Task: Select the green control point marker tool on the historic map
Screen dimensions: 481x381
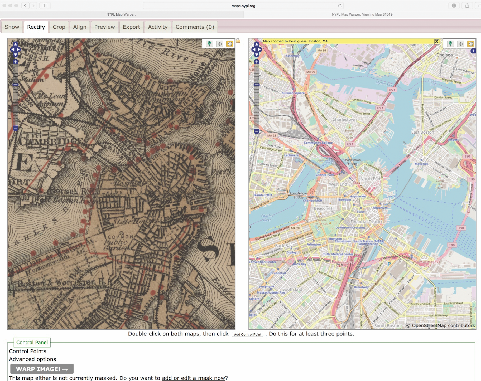Action: [210, 44]
